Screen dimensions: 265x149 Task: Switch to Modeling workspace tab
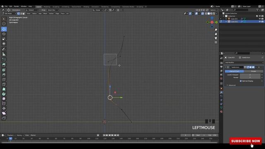[47, 7]
